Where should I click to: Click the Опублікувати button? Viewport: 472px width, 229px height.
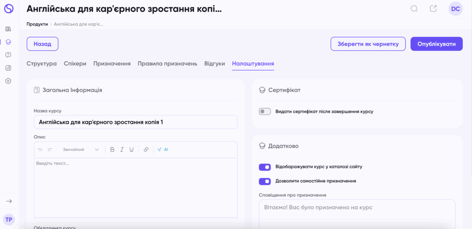pos(437,44)
